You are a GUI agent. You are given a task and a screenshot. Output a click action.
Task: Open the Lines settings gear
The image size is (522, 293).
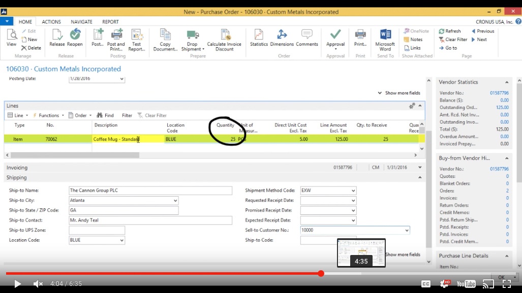coord(412,105)
